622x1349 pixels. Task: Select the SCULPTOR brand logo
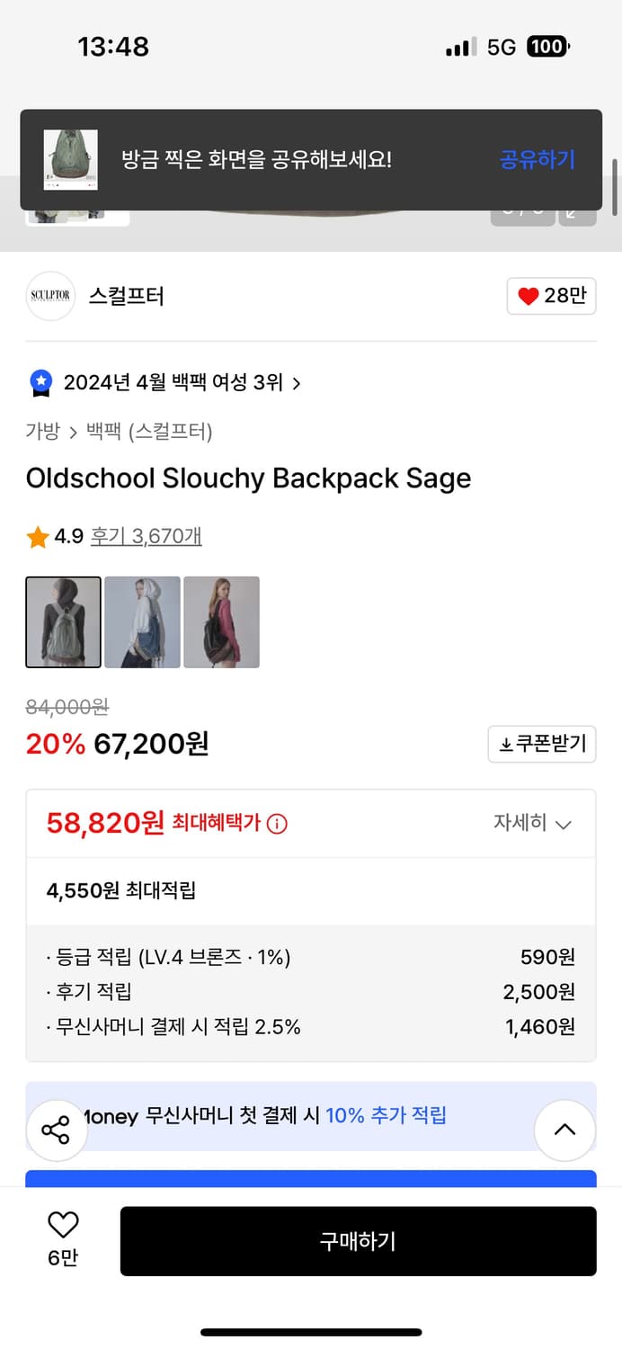pyautogui.click(x=50, y=296)
